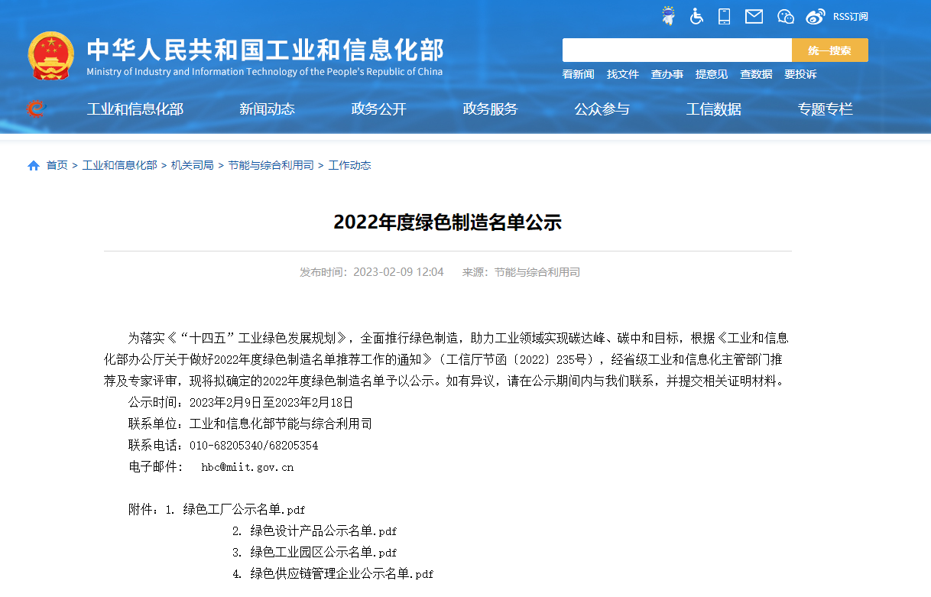Click the mobile version phone icon
931x597 pixels.
point(724,15)
